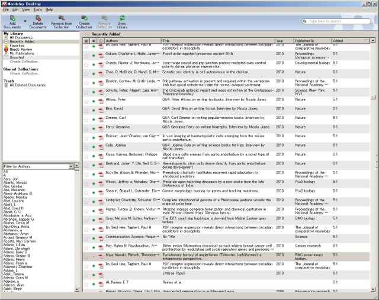The width and height of the screenshot is (379, 300).
Task: Toggle favorite star for Oskam, Charlotte row
Action: 86,56
